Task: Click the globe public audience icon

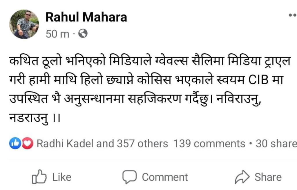Action: click(x=83, y=34)
